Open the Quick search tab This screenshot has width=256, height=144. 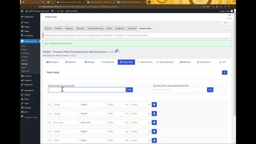[x=145, y=62]
